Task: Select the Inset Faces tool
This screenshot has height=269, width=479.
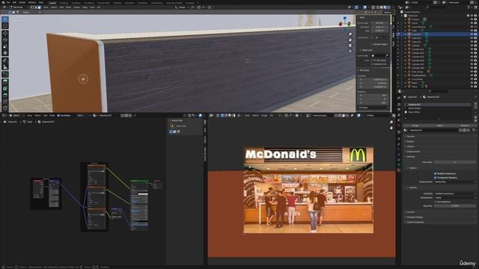Action: 5,88
